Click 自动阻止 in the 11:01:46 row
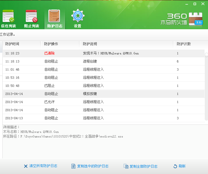 51,69
